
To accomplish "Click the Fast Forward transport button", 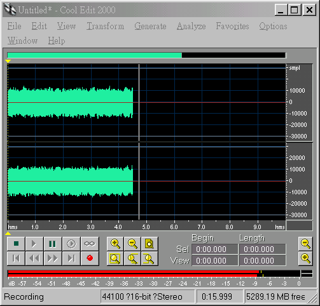I will click(x=53, y=258).
